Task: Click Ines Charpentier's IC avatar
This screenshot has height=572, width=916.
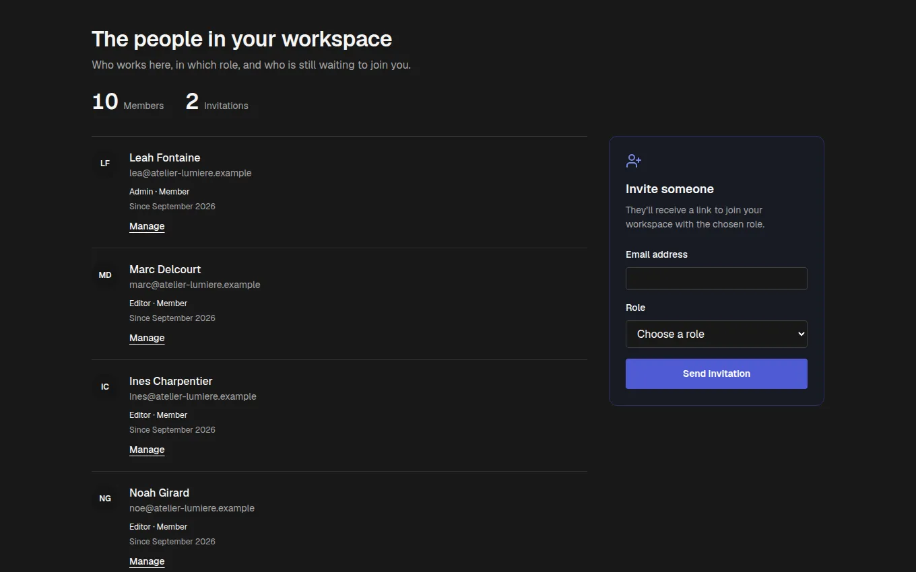Action: [x=105, y=387]
